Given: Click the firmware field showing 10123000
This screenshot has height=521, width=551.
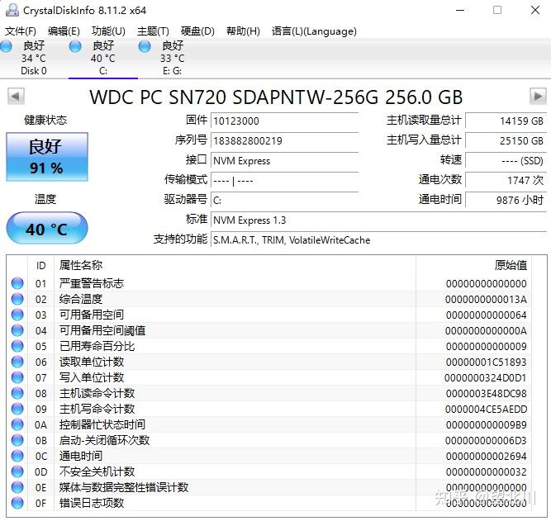Looking at the screenshot, I should click(284, 121).
